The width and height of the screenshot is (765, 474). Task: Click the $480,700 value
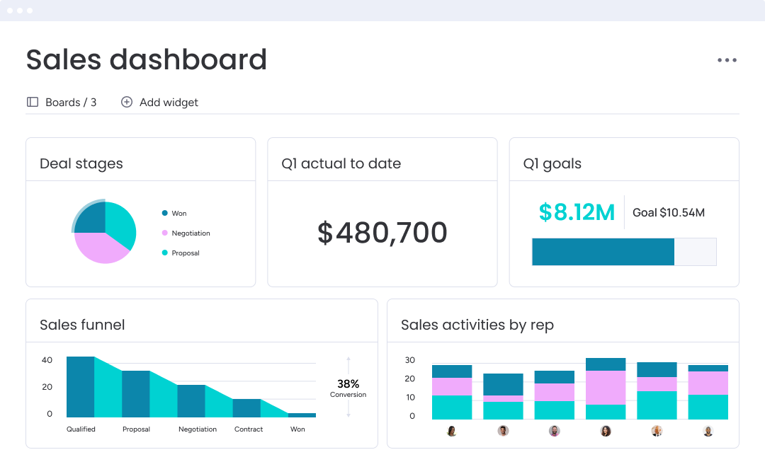[x=382, y=232]
